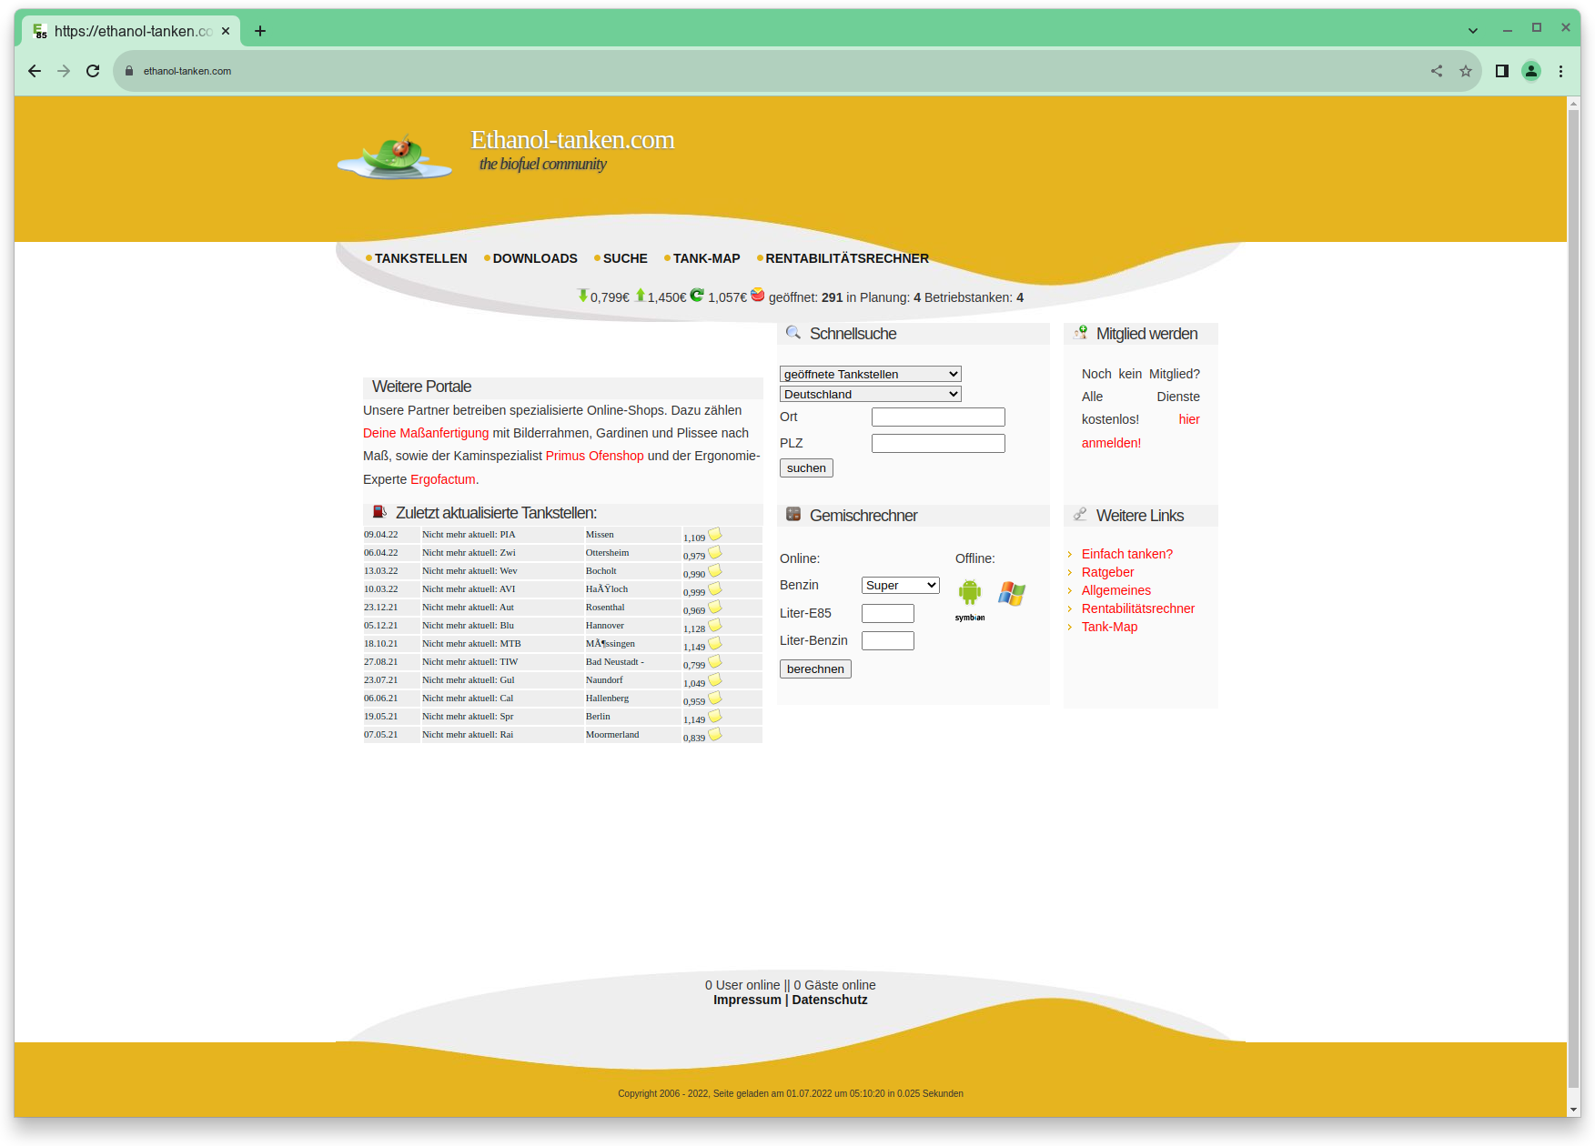Open the SUCHE menu item
1595x1146 pixels.
pyautogui.click(x=625, y=258)
